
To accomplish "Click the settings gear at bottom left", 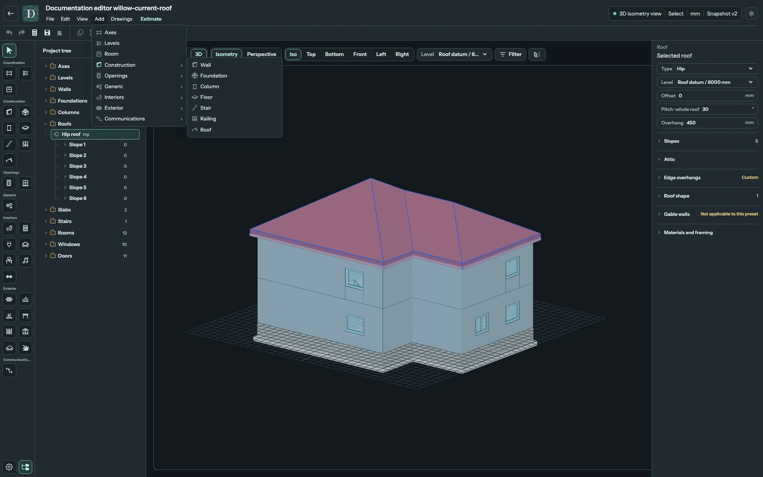I will (x=9, y=467).
